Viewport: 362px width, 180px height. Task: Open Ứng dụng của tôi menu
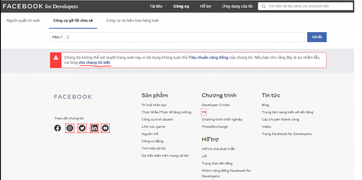237,6
